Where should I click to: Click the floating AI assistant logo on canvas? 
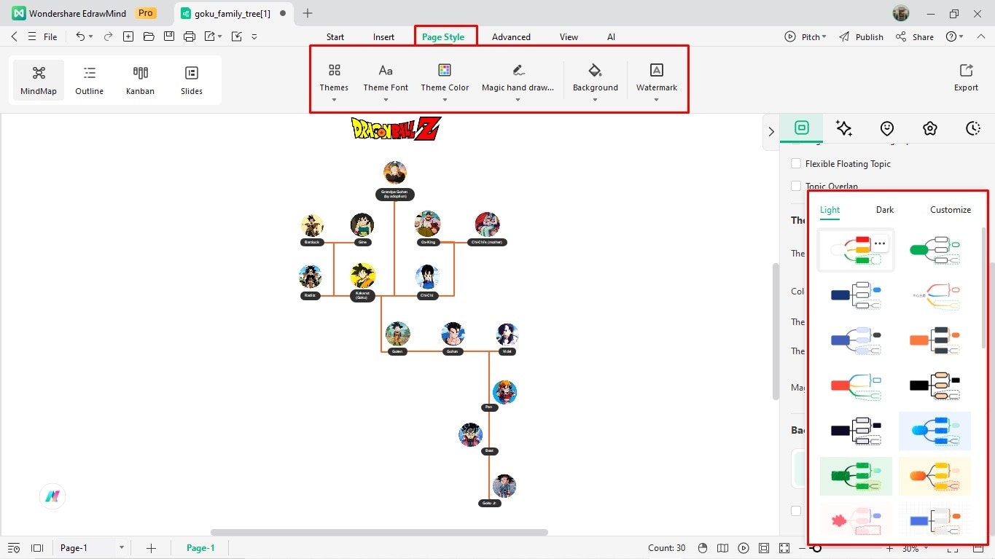(x=52, y=496)
